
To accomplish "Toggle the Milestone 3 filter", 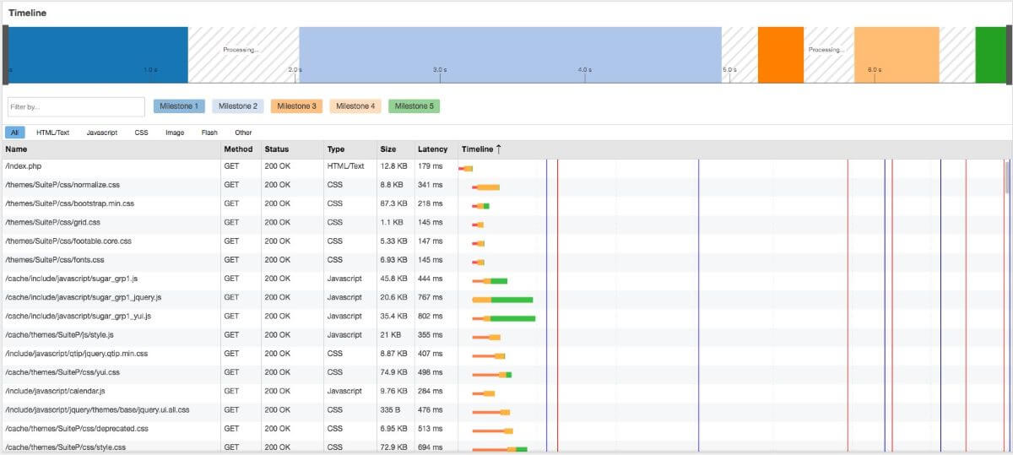I will coord(296,106).
